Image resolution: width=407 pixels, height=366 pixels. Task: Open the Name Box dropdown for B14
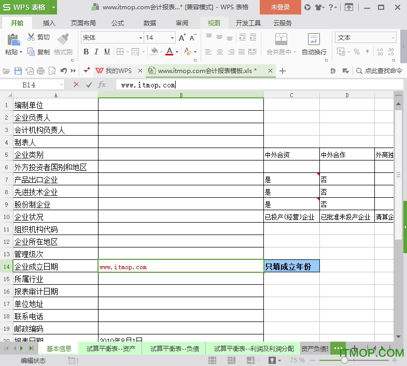(x=62, y=85)
